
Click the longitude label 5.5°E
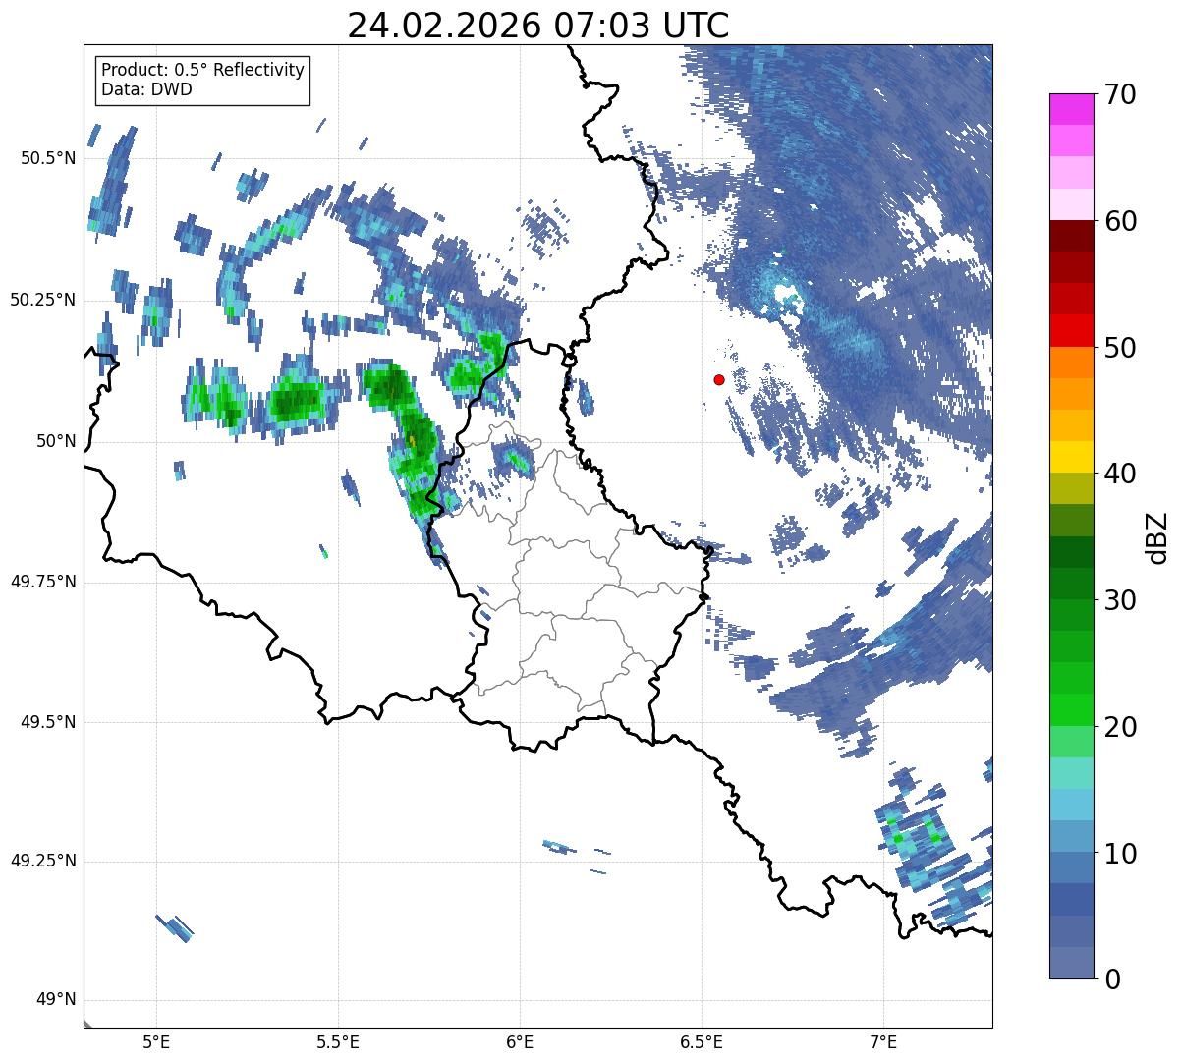tap(338, 1041)
